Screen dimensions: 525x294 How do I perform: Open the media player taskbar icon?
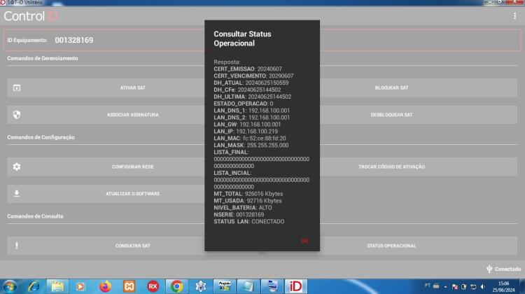tap(80, 286)
